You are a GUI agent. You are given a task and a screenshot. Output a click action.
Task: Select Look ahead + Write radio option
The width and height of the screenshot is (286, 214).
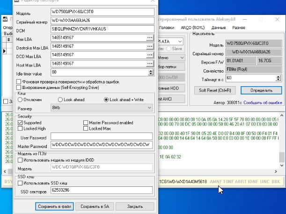point(106,100)
